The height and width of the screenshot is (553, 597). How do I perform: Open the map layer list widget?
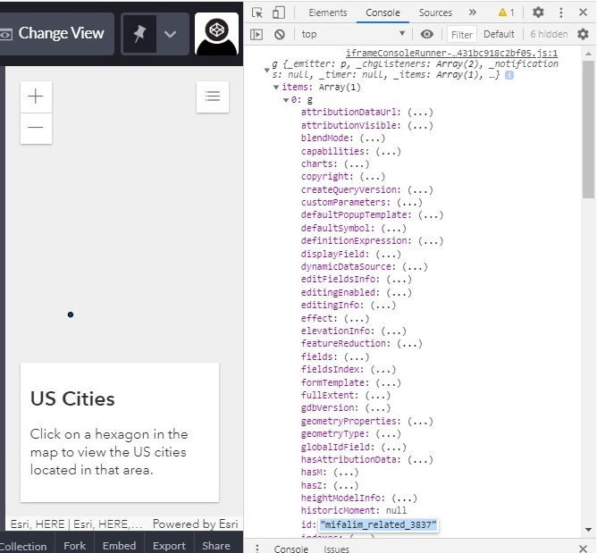(x=213, y=96)
